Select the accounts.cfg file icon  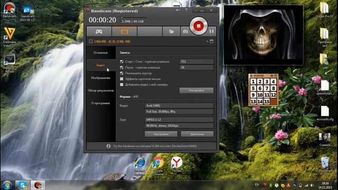pos(325,113)
